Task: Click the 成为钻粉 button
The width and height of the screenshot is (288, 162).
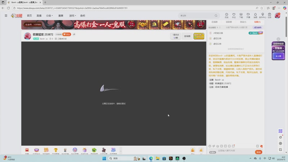Action: pos(258,27)
